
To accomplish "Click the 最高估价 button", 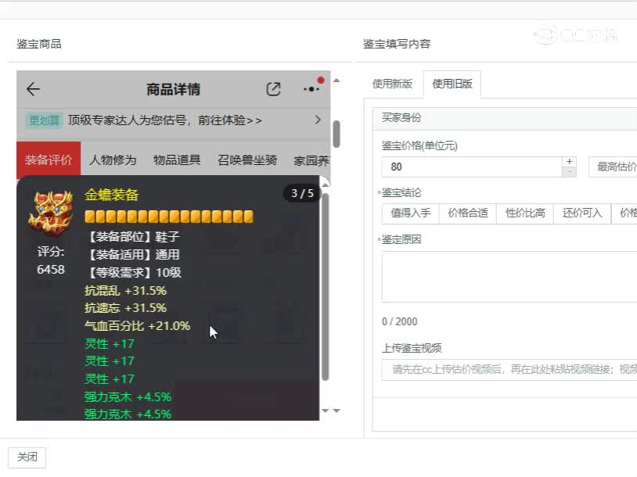I will tap(615, 167).
